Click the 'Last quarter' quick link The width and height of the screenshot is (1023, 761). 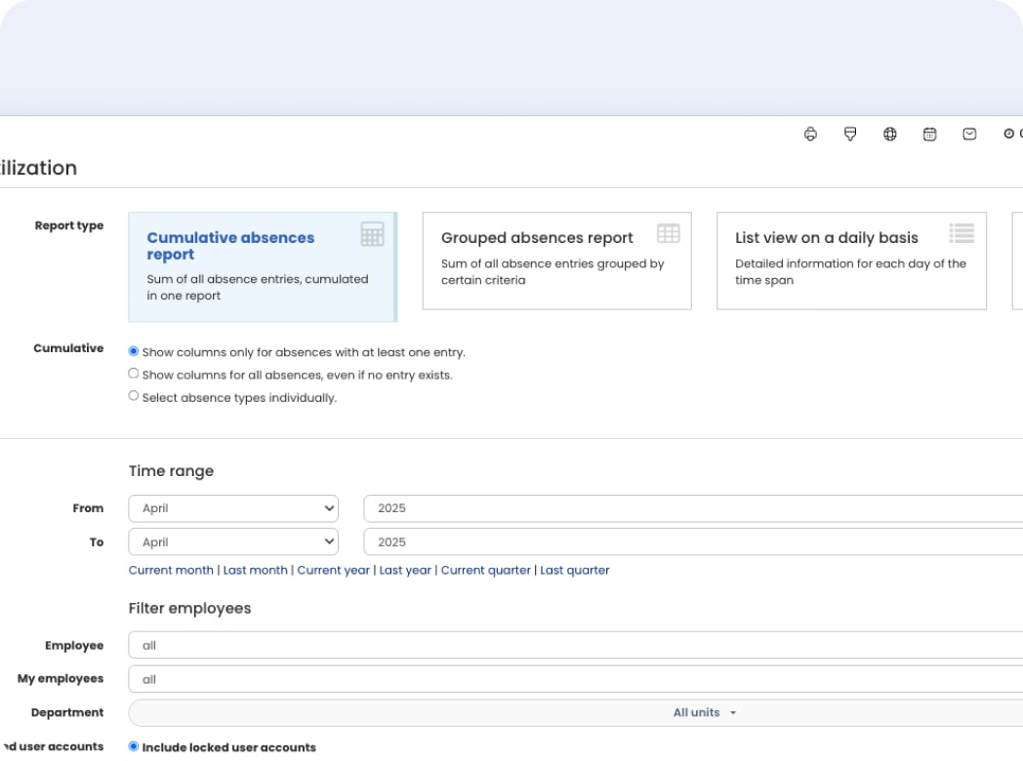[575, 571]
